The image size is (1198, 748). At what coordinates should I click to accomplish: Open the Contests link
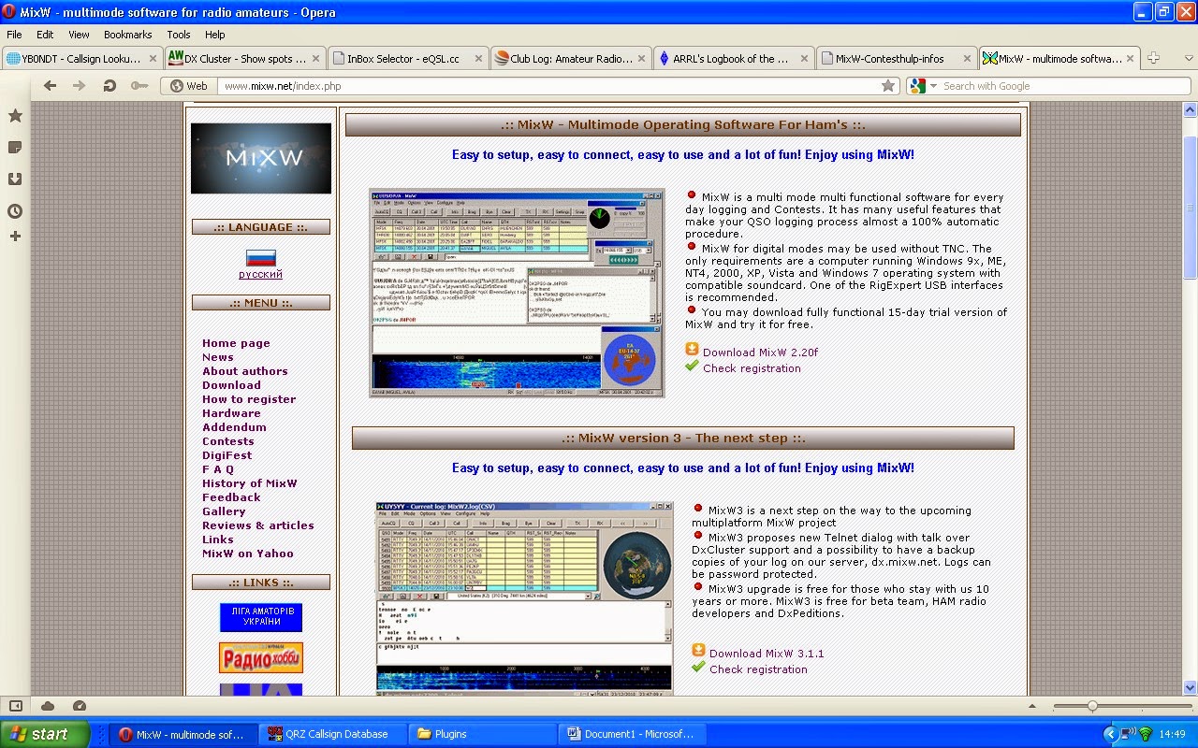(x=228, y=441)
